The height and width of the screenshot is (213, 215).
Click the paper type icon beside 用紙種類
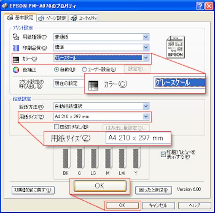pos(16,37)
